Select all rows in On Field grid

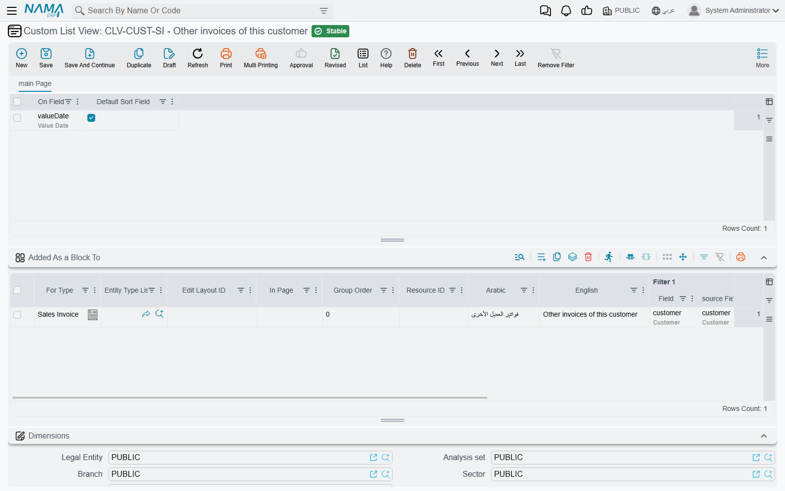tap(17, 102)
